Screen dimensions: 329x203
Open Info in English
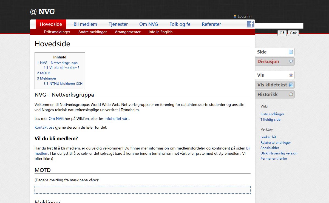click(x=161, y=32)
